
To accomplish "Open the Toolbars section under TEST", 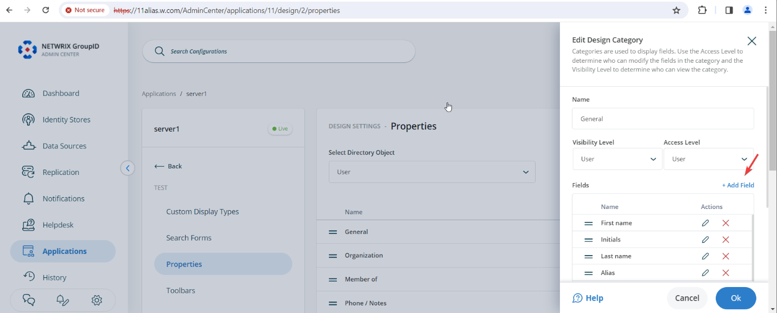I will click(x=181, y=290).
